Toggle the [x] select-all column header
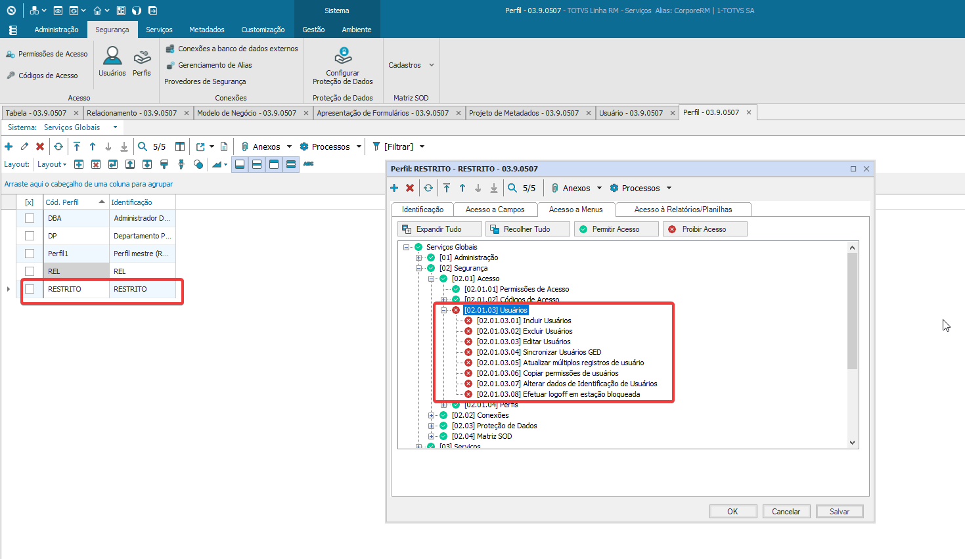The image size is (965, 559). 30,202
